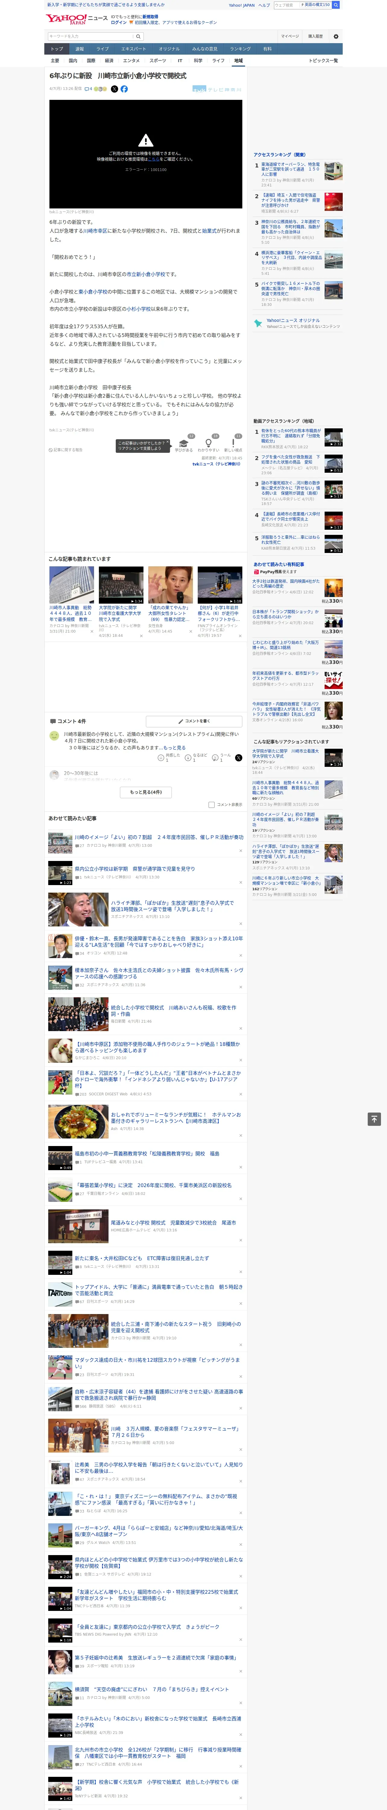Open 購入履歴 link

pos(315,37)
